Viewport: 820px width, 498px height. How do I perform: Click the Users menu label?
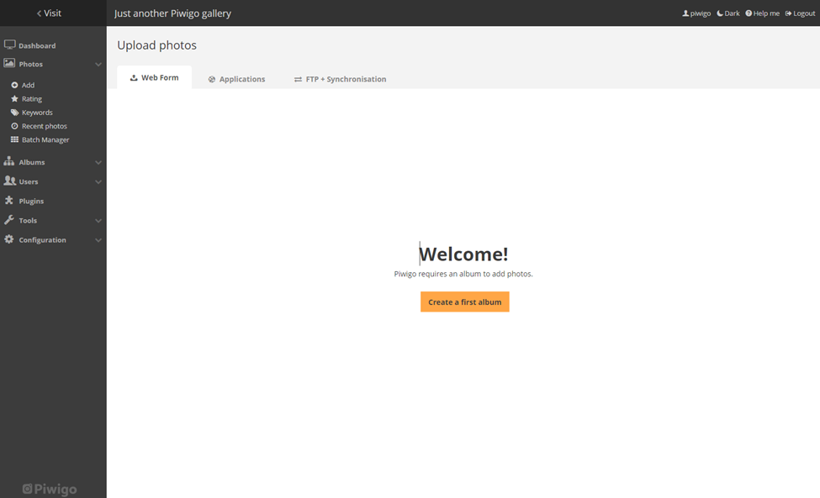click(29, 181)
